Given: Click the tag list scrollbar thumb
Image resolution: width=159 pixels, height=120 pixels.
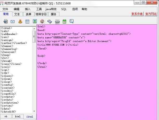Looking at the screenshot, I should tap(34, 36).
